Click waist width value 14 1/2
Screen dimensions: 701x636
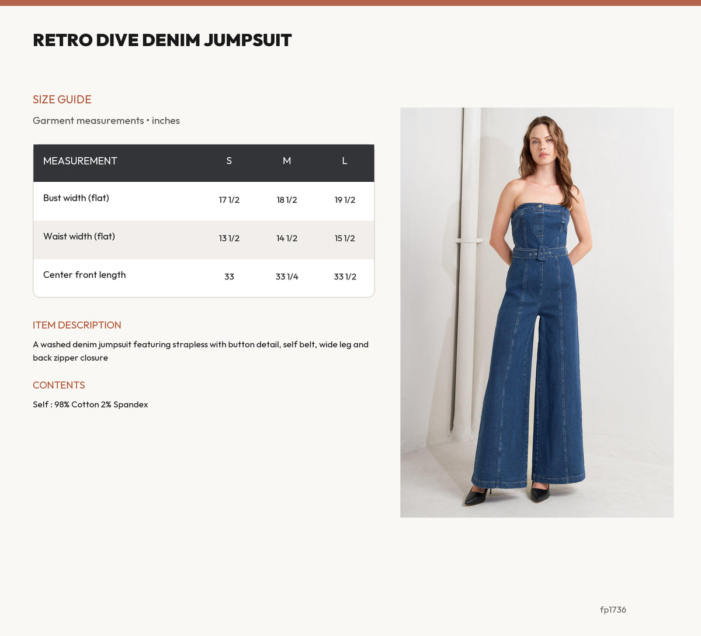[x=287, y=238]
